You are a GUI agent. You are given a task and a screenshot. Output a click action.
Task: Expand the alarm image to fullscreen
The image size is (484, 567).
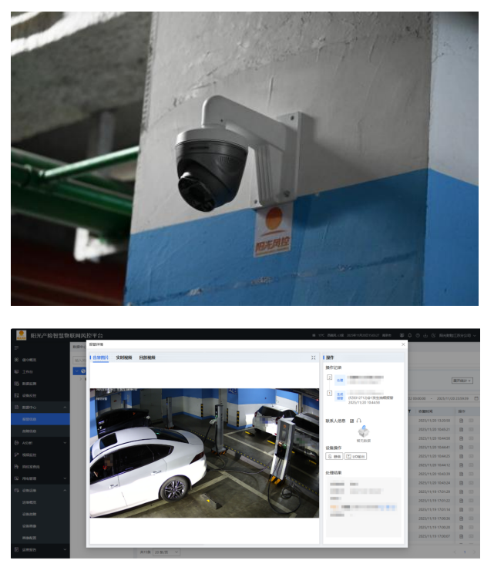click(313, 357)
